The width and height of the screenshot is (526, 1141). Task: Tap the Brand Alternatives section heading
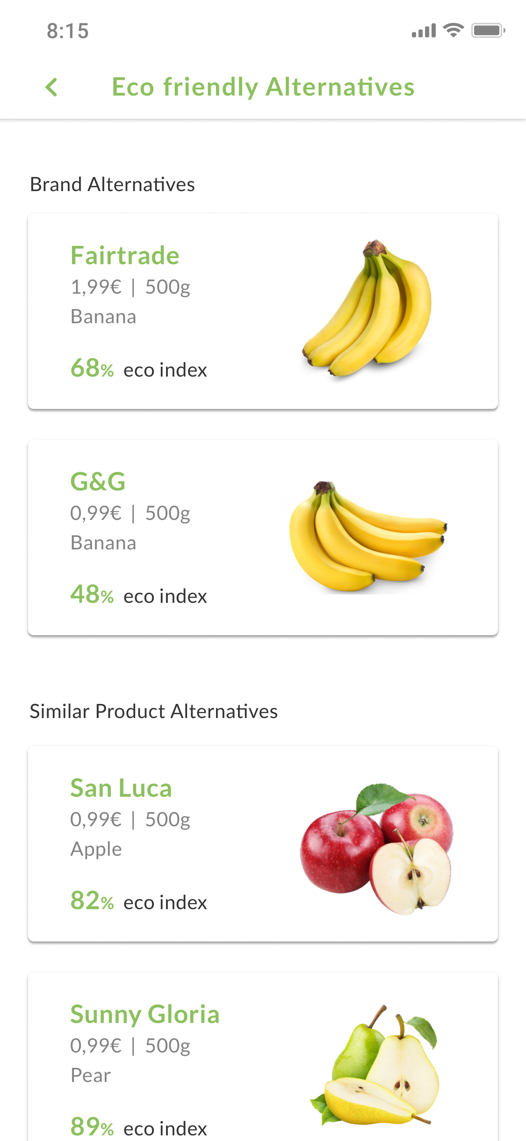[112, 185]
